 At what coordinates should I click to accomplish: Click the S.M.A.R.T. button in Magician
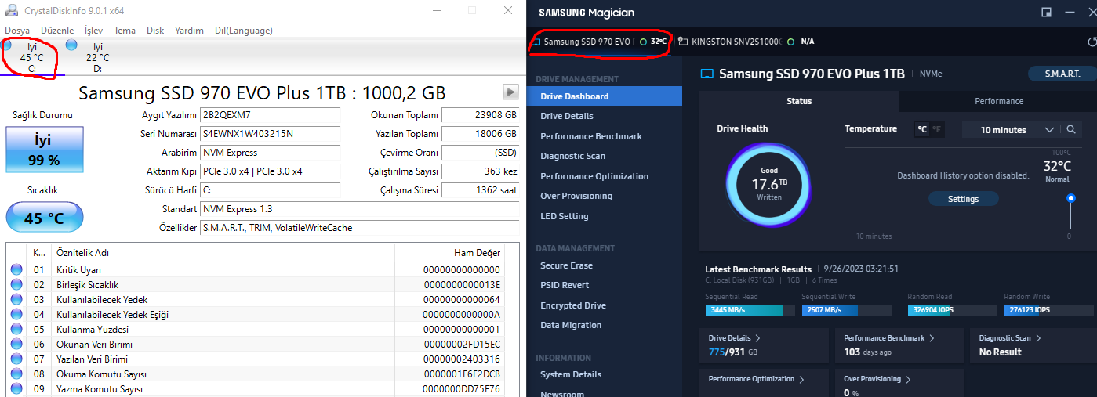point(1062,74)
